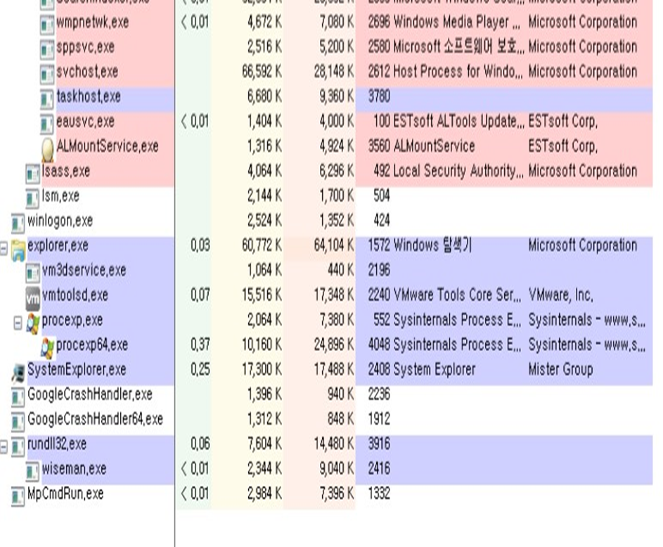663x547 pixels.
Task: Select the GoogleCrashHandler64.exe process name
Action: pos(96,419)
